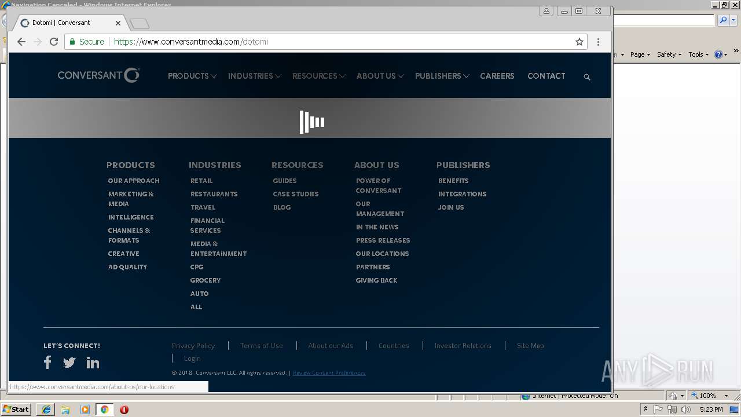Open Windows Explorer folder in taskbar
Screen dimensions: 741x417
pos(65,409)
